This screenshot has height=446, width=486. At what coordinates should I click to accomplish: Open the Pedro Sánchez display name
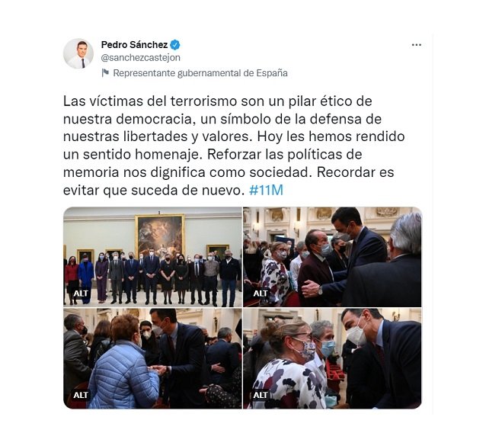click(x=134, y=45)
